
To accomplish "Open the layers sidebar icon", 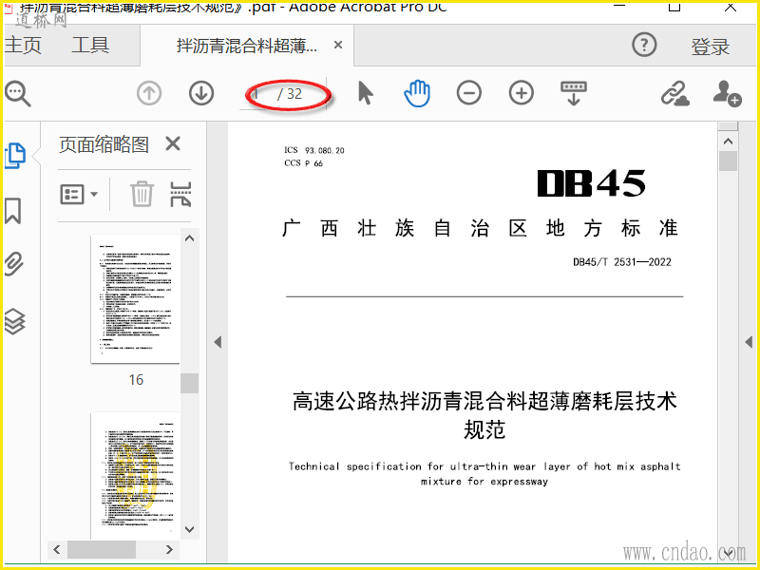I will click(x=14, y=321).
